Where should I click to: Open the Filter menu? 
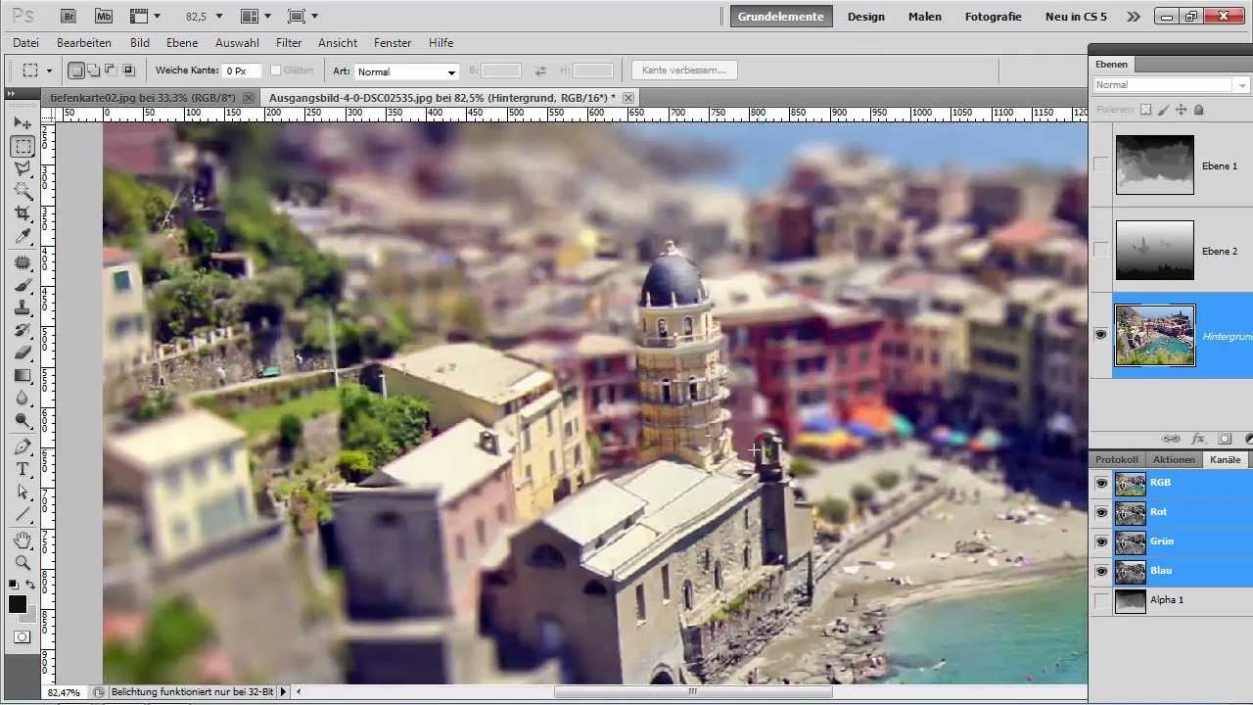coord(289,43)
